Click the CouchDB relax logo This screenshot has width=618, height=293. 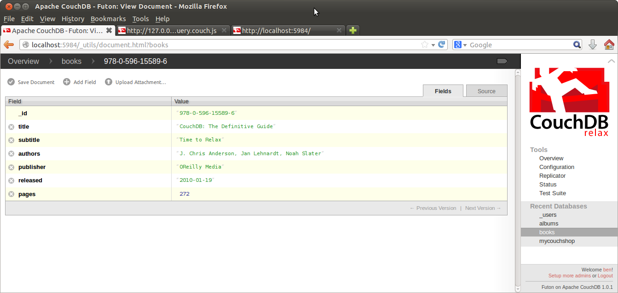tap(569, 102)
